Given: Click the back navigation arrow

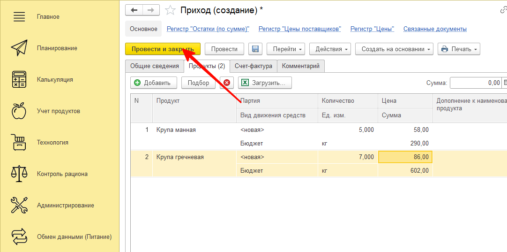Looking at the screenshot, I should pos(134,10).
